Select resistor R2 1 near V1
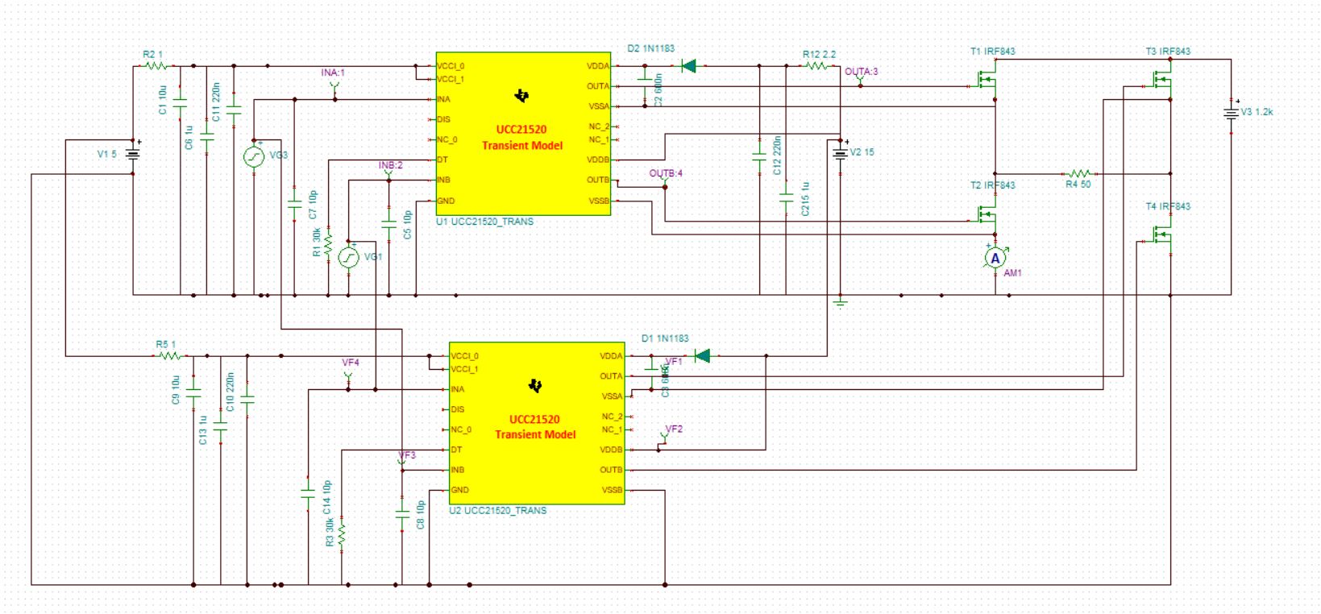The height and width of the screenshot is (614, 1321). click(x=156, y=66)
